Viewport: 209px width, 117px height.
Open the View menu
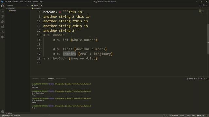click(22, 2)
